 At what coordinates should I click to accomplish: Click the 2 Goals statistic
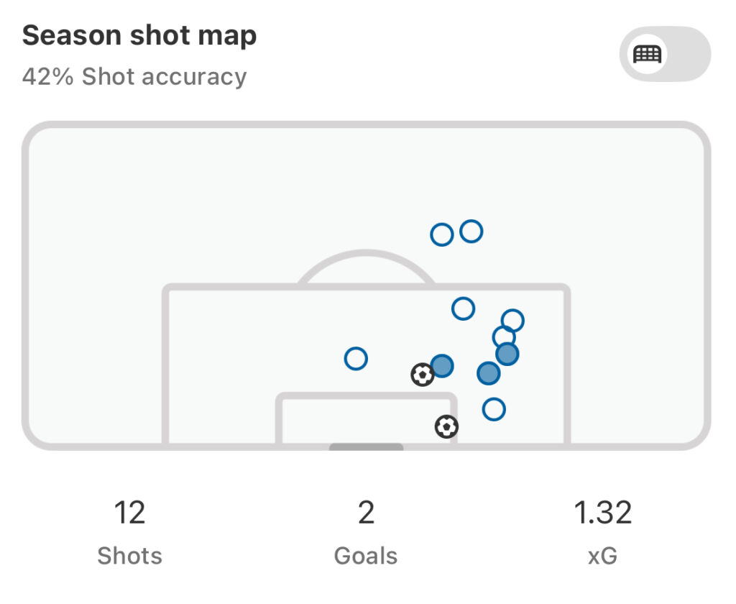[x=366, y=533]
